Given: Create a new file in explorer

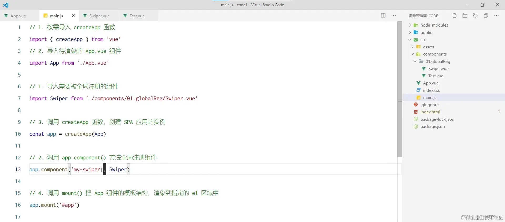Looking at the screenshot, I should [x=454, y=16].
